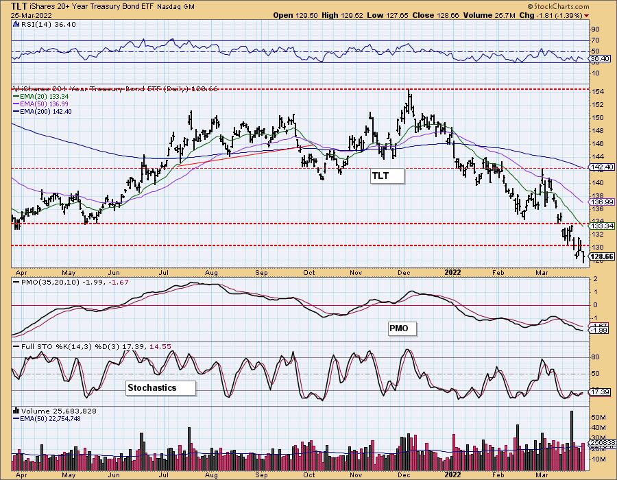The height and width of the screenshot is (480, 617).
Task: Click the red down-arrow change indicator
Action: click(587, 16)
